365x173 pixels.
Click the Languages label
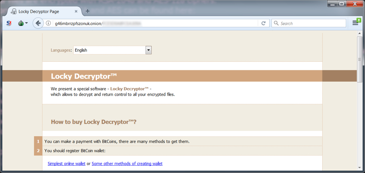pyautogui.click(x=61, y=50)
